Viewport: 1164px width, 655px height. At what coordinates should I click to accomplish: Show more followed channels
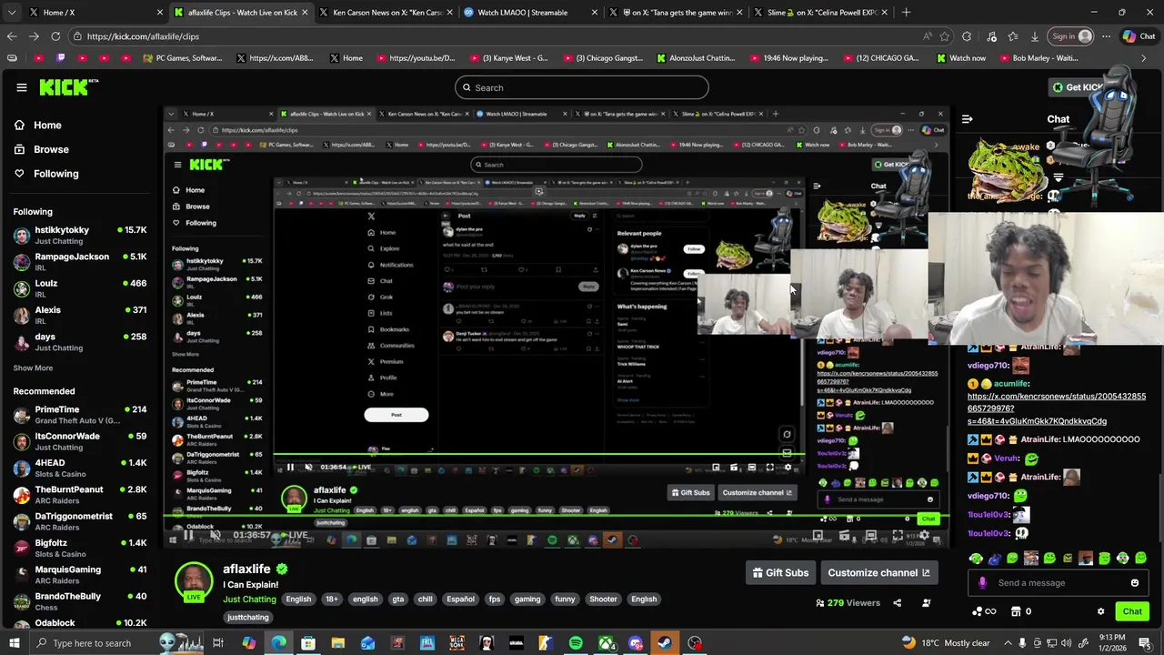coord(33,368)
